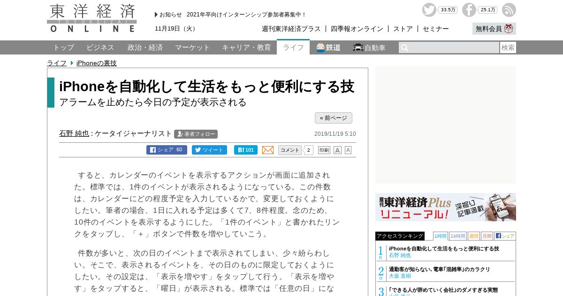
Task: Open the RSS feed icon
Action: click(x=509, y=10)
